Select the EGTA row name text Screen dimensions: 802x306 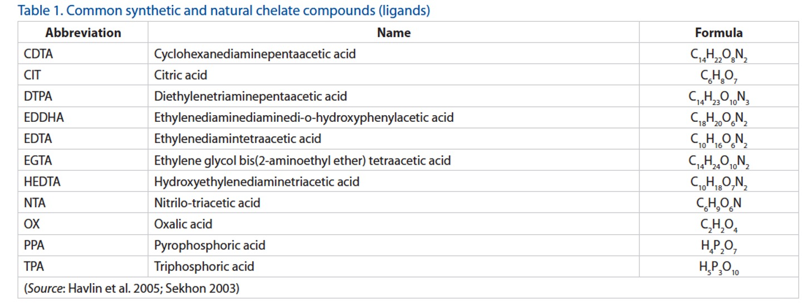click(302, 160)
